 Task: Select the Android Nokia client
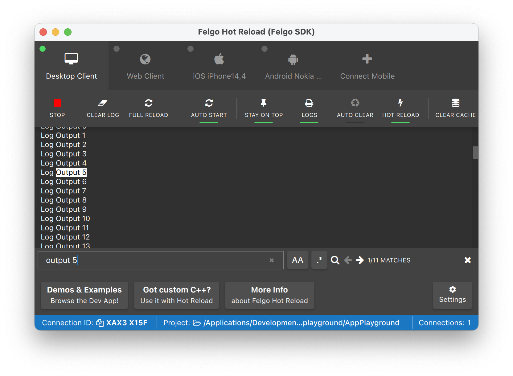pos(293,66)
